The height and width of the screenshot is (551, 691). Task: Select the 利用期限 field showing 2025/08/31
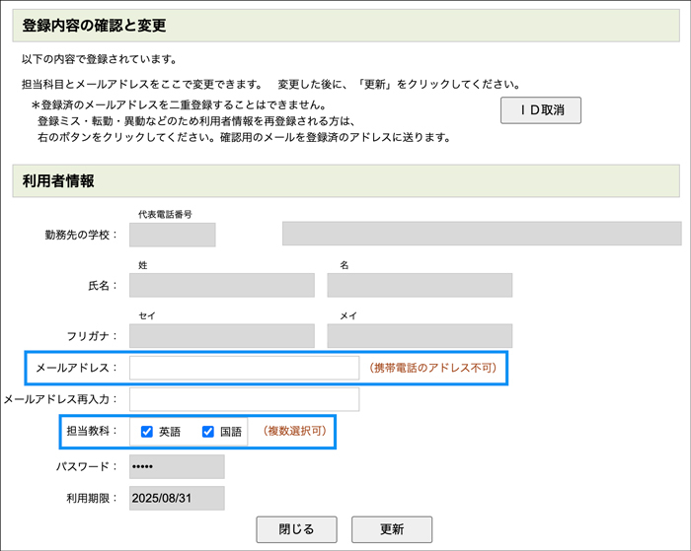(177, 498)
